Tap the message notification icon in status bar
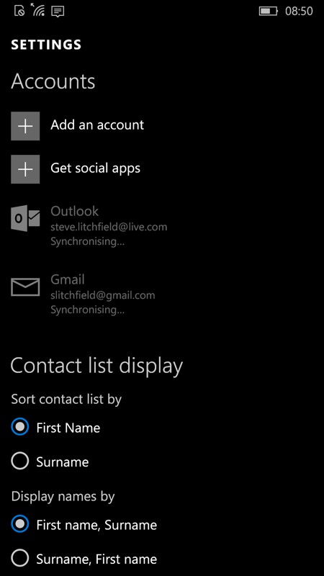 [x=58, y=11]
